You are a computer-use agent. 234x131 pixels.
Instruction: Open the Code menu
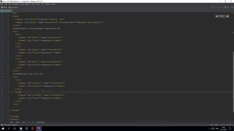[22, 4]
